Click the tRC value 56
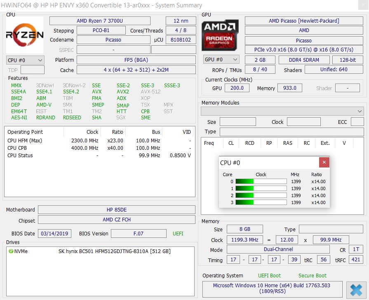The width and height of the screenshot is (369, 300). (x=324, y=259)
